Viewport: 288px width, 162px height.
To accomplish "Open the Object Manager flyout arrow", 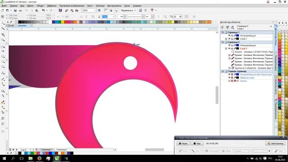I will point(271,27).
